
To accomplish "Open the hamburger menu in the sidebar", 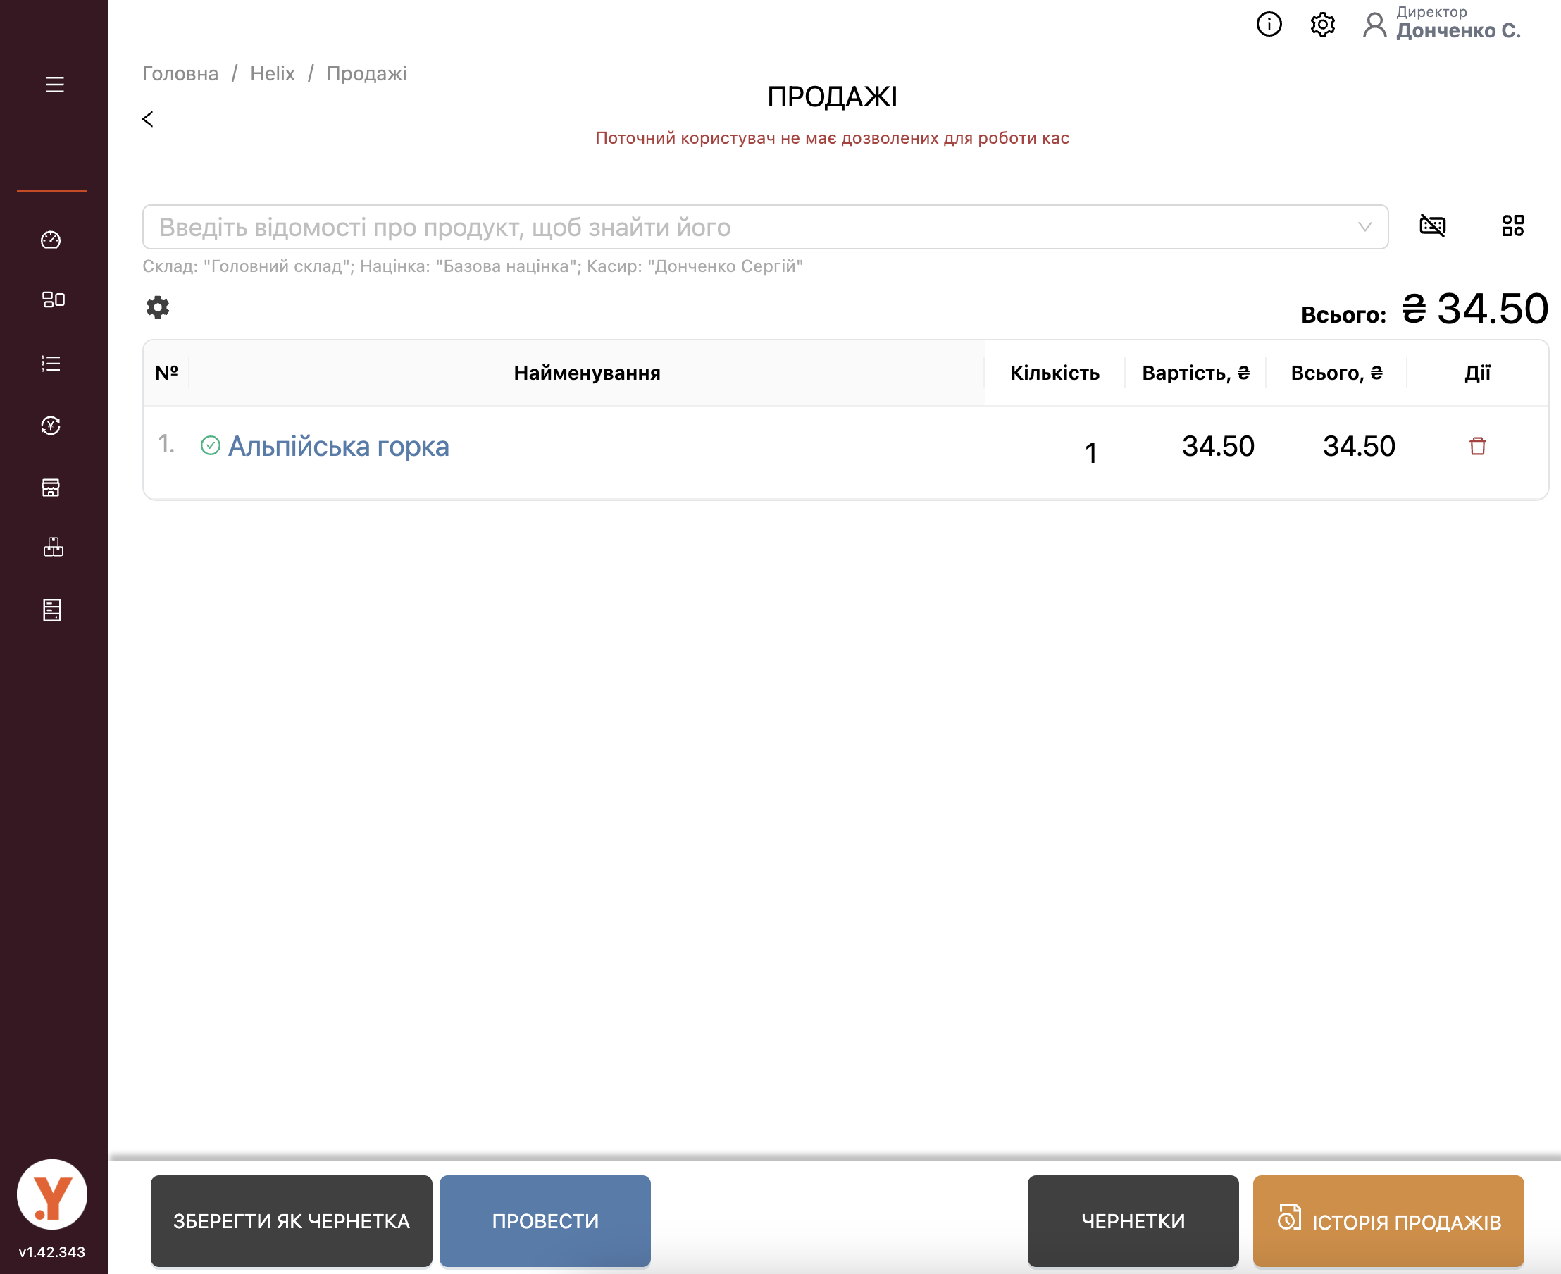I will (54, 85).
